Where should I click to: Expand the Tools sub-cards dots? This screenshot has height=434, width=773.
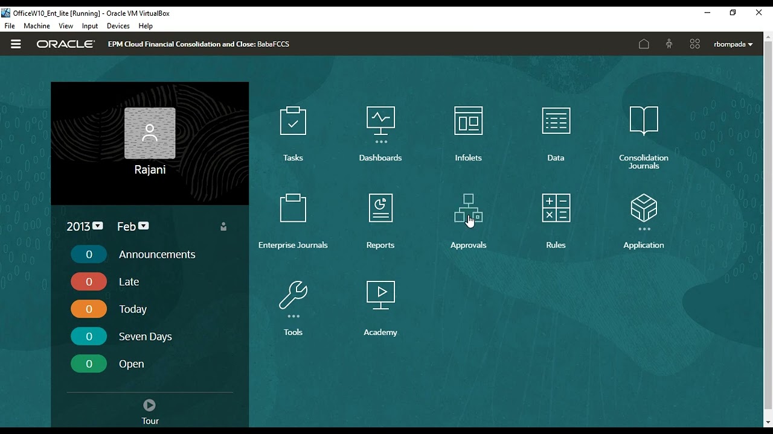293,316
